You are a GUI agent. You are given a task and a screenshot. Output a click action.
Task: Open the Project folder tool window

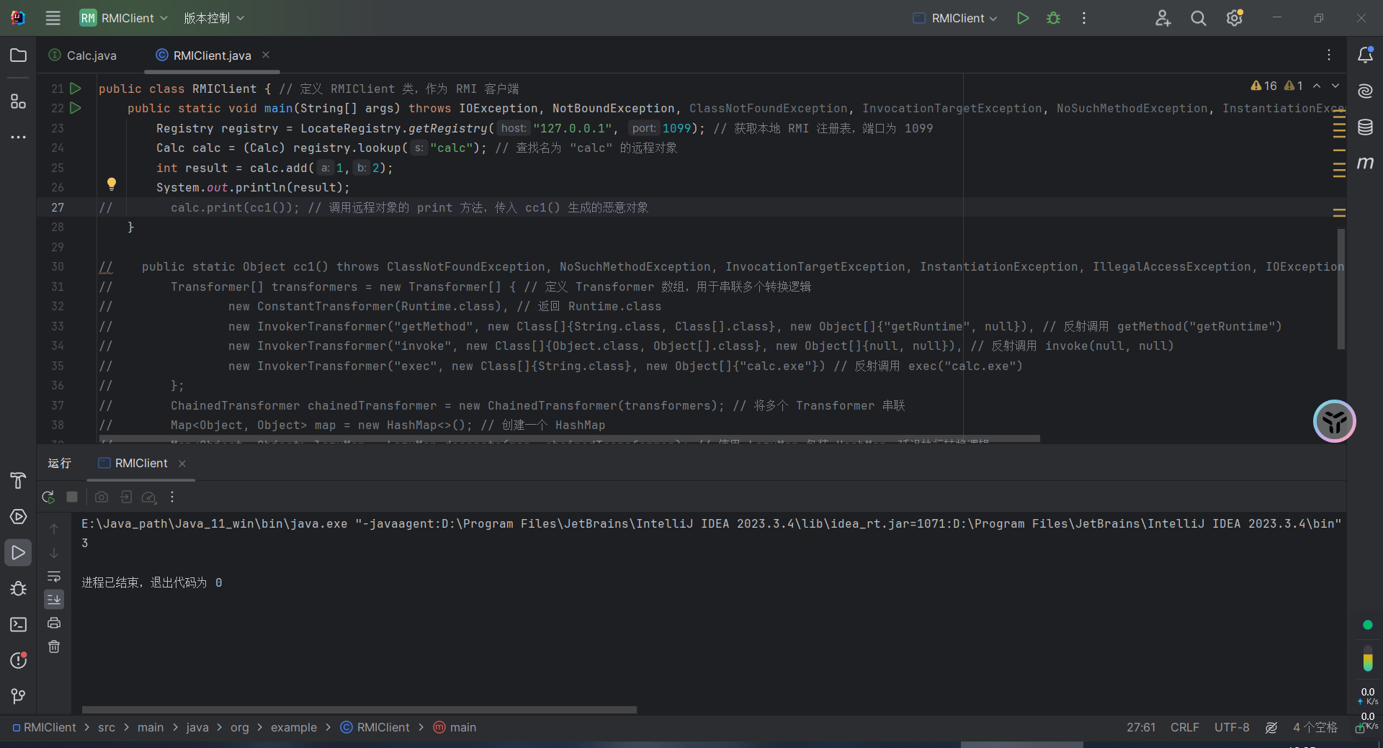(x=18, y=55)
